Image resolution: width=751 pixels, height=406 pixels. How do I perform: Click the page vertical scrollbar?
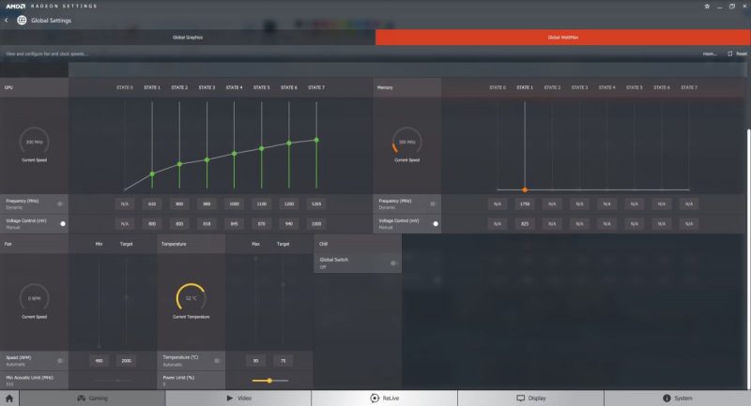click(x=748, y=258)
